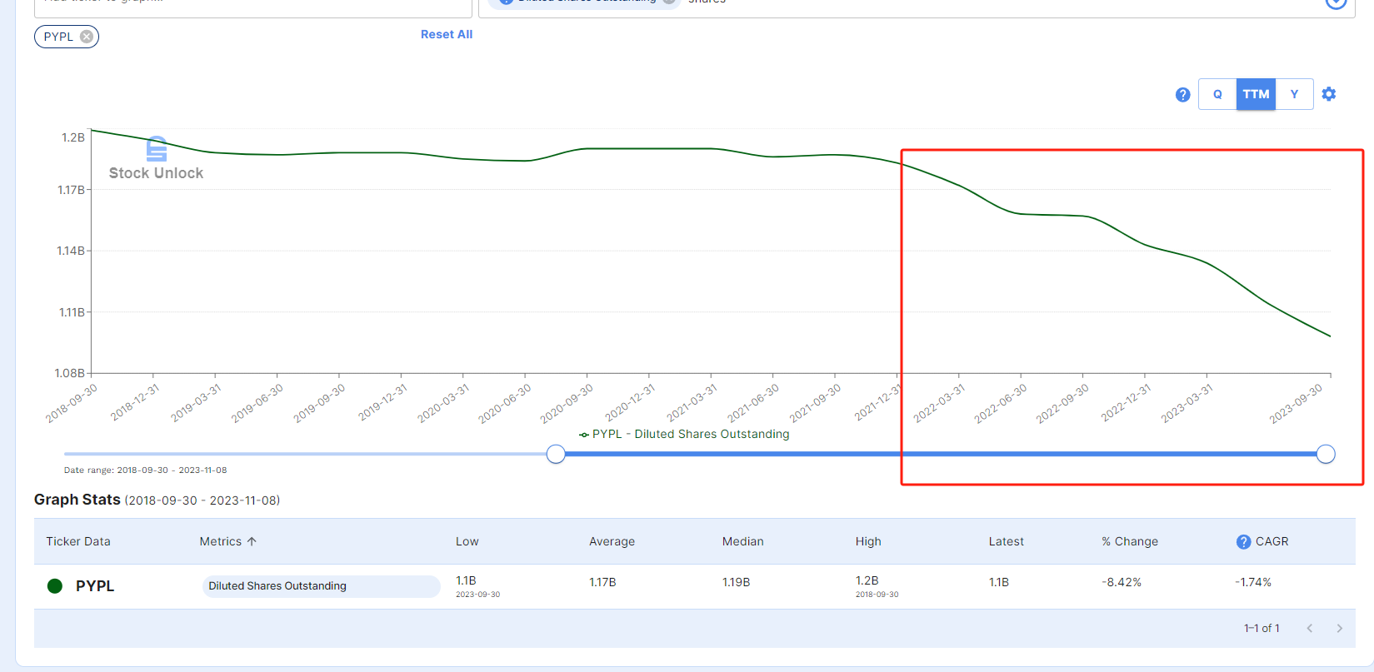Switch chart to Y yearly view
Image resolution: width=1374 pixels, height=672 pixels.
pos(1294,94)
